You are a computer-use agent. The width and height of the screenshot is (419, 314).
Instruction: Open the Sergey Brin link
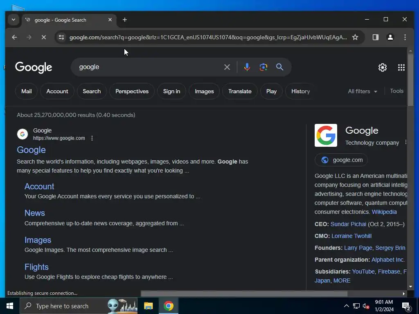(390, 248)
